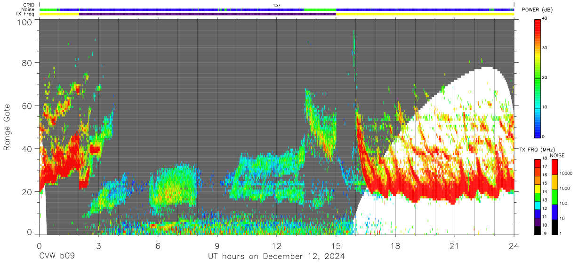The width and height of the screenshot is (578, 266).
Task: Click the Range Gate axis title
Action: click(7, 128)
